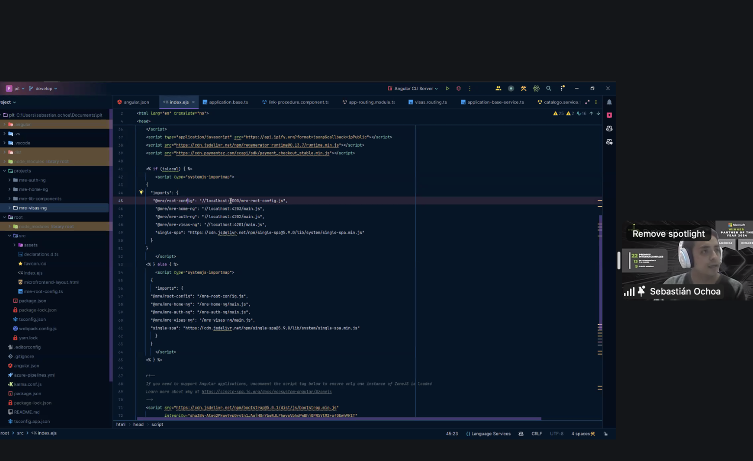
Task: Click the round AI assistant status icon
Action: pos(511,89)
